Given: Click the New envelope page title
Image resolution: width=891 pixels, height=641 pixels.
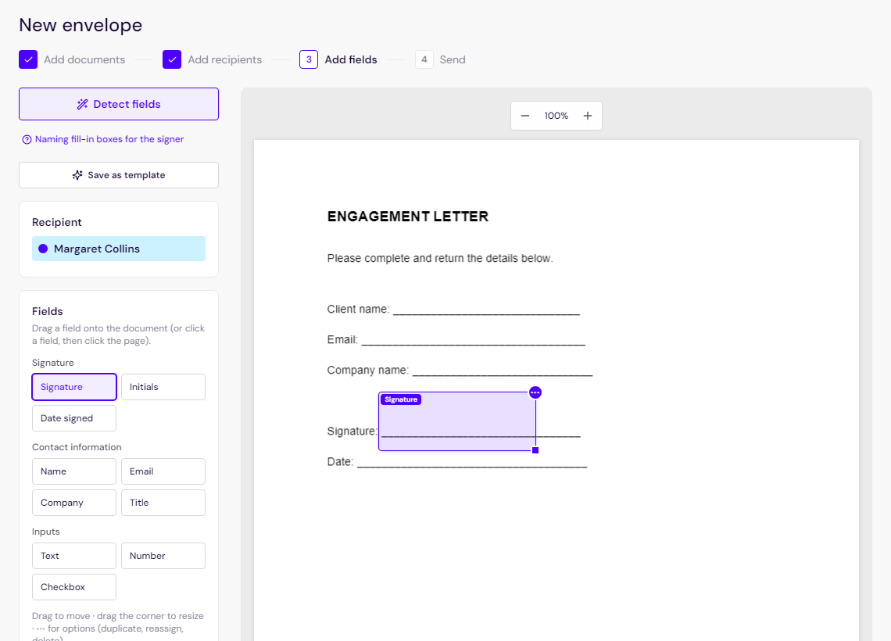Looking at the screenshot, I should point(81,25).
